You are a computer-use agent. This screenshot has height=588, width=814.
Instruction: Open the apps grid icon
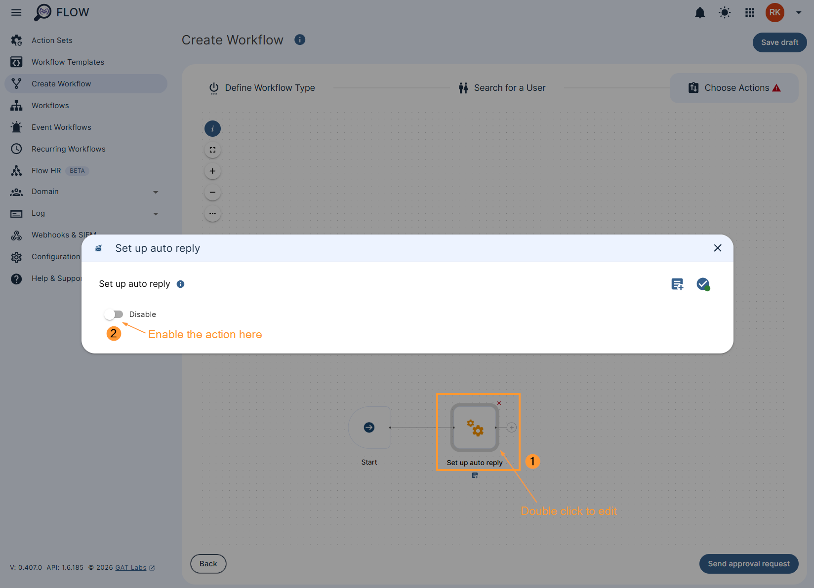tap(749, 12)
